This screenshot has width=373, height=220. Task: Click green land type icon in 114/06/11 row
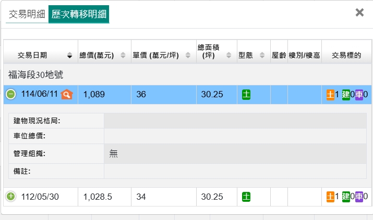(x=246, y=94)
